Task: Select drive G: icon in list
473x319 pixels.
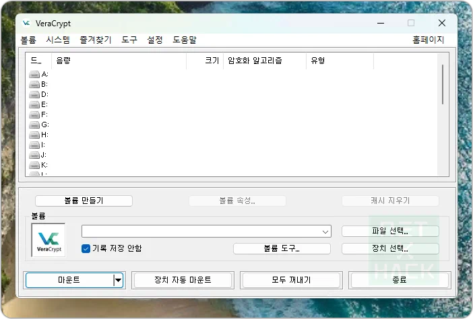Action: (x=34, y=125)
